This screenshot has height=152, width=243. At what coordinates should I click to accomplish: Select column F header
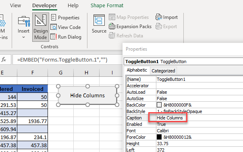click(33, 72)
